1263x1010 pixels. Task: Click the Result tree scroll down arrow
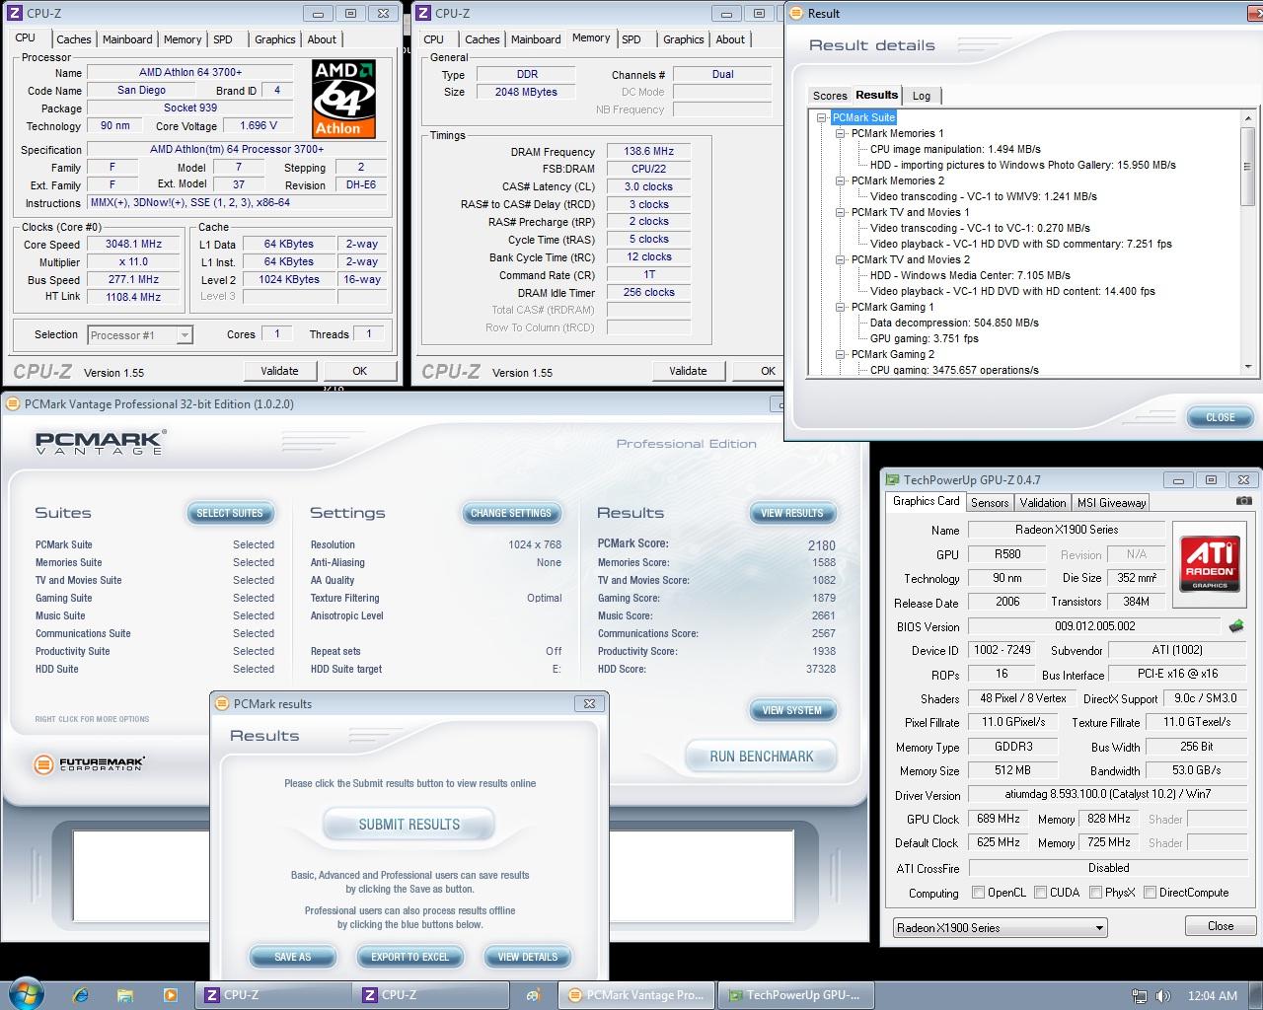click(1247, 366)
